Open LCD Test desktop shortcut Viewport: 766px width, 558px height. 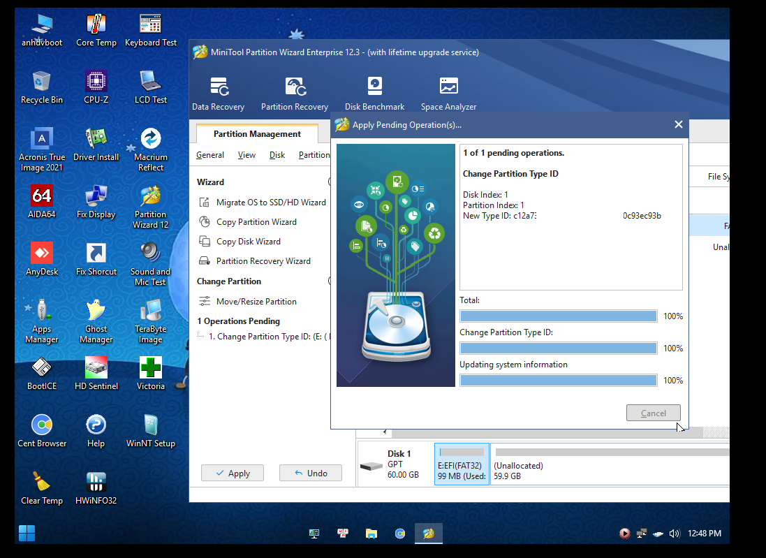click(x=150, y=87)
